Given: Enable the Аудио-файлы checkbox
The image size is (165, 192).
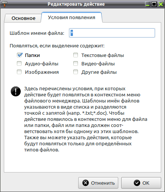Looking at the screenshot, I should point(19,63).
